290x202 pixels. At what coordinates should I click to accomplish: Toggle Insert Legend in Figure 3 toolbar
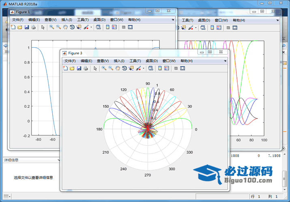(x=167, y=68)
